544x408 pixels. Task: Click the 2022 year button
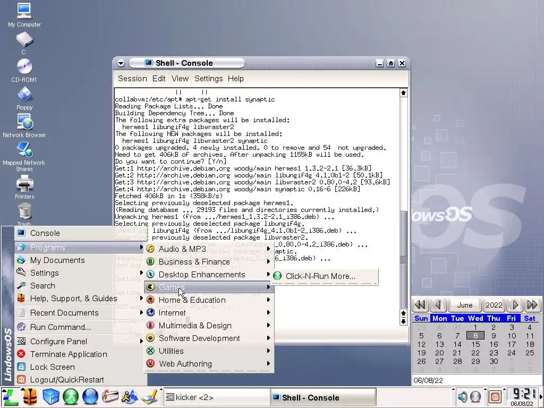click(x=494, y=305)
